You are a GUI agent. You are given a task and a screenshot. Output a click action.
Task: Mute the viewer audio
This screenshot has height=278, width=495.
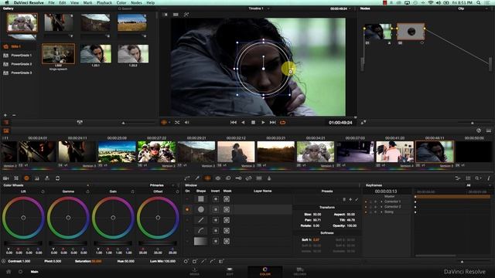(187, 122)
